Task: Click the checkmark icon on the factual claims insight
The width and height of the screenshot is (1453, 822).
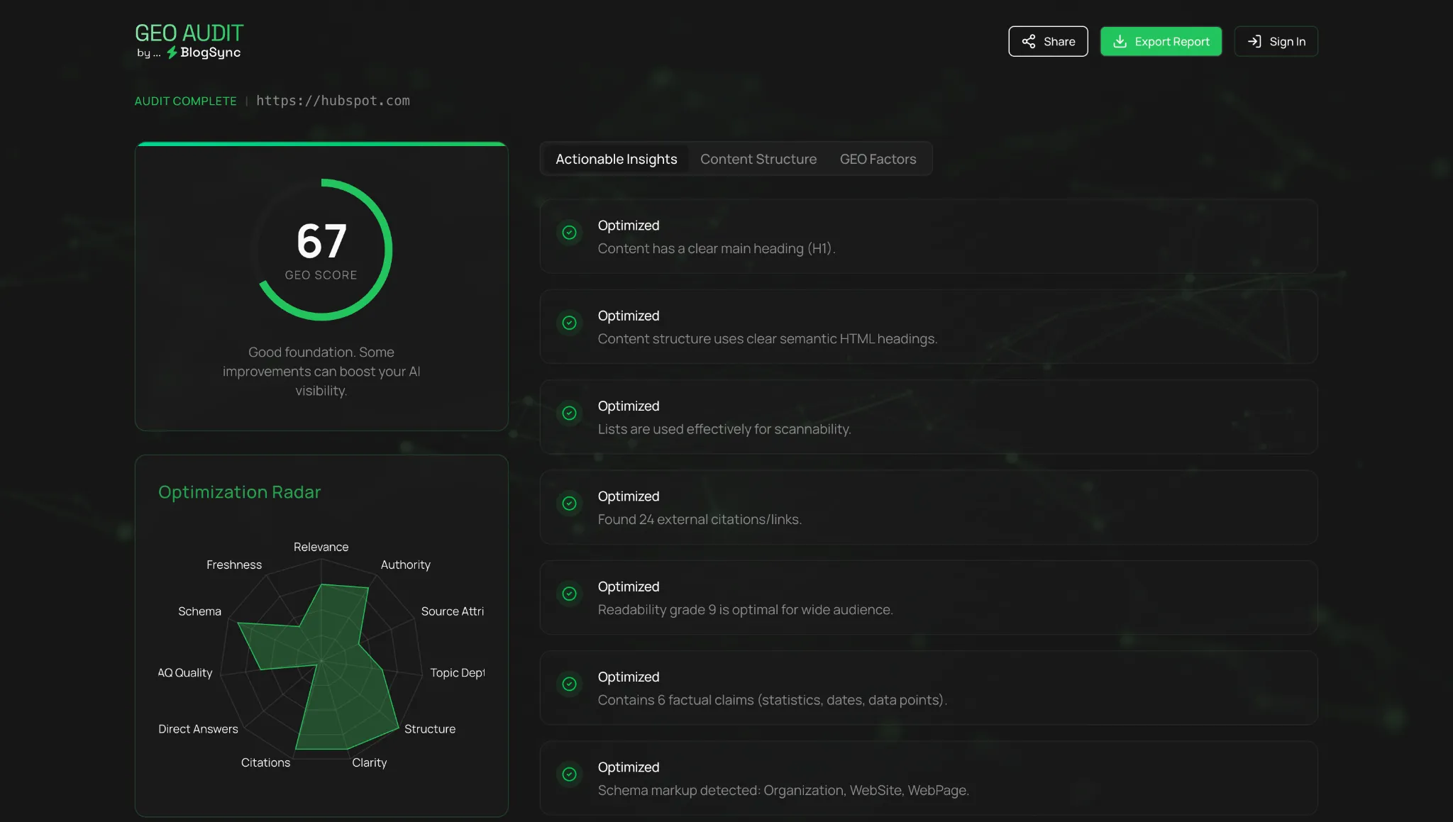Action: click(x=570, y=684)
